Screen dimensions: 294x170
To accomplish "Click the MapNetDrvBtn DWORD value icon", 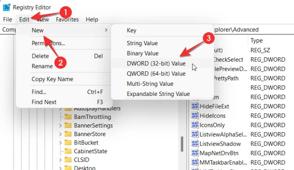I will (x=194, y=152).
